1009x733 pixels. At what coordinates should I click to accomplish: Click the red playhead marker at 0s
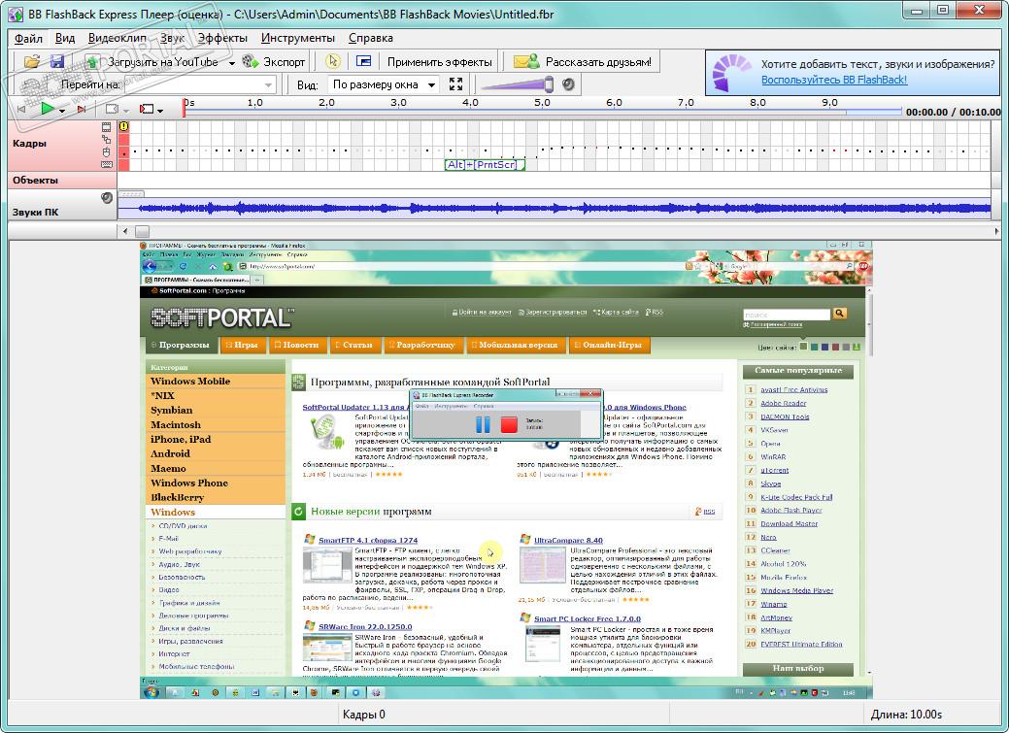(185, 108)
